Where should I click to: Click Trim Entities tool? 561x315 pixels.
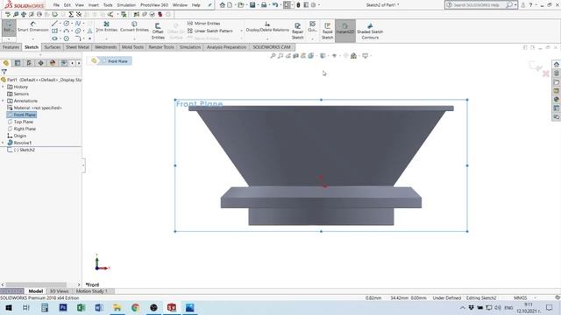106,27
